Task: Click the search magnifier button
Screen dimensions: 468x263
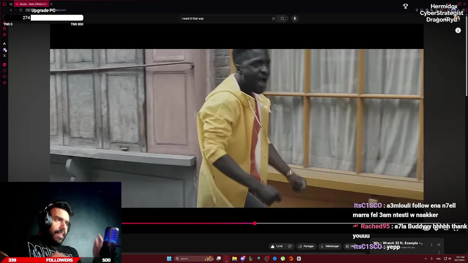Action: click(282, 19)
